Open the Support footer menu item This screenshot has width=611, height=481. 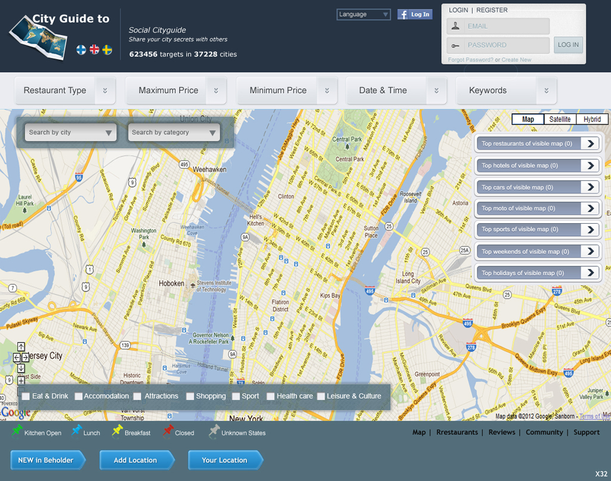click(x=587, y=432)
